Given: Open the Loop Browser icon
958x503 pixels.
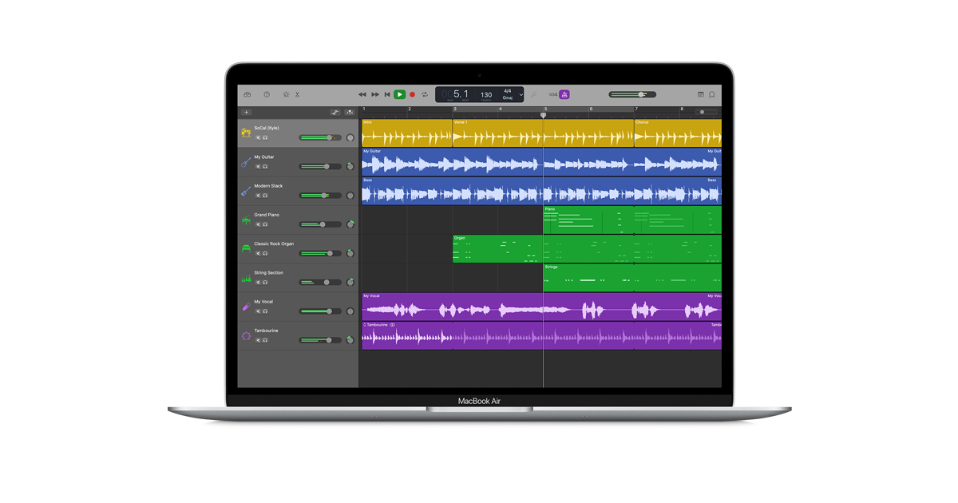Looking at the screenshot, I should (711, 94).
